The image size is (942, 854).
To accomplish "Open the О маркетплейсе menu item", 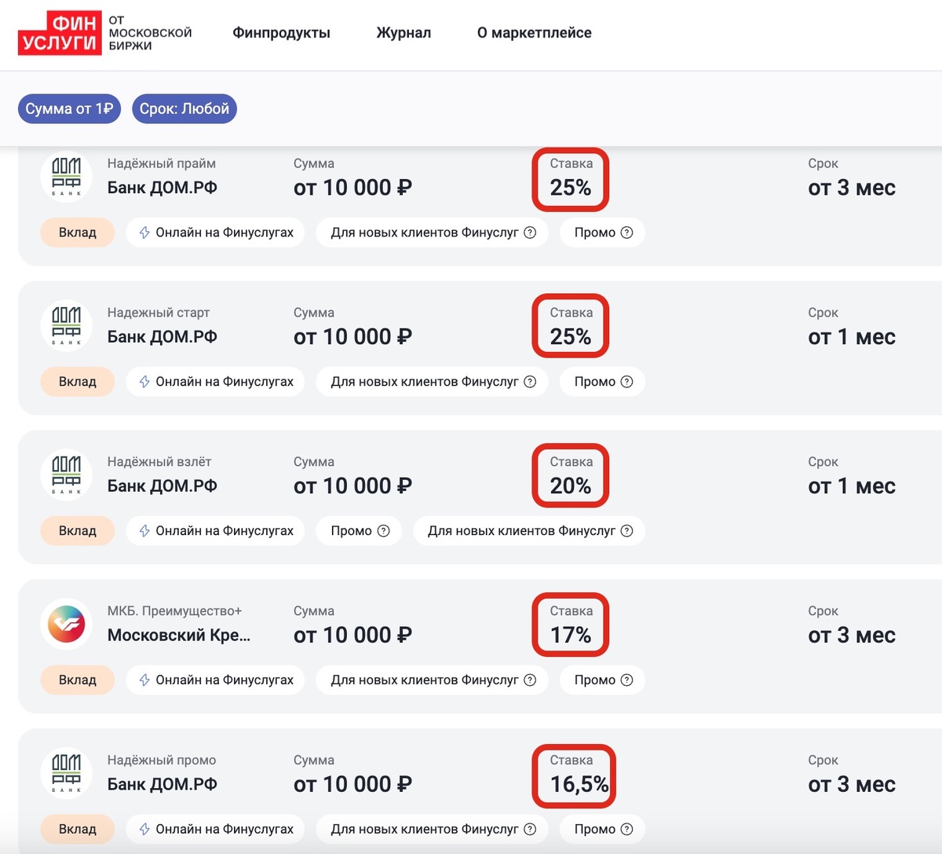I will point(534,33).
